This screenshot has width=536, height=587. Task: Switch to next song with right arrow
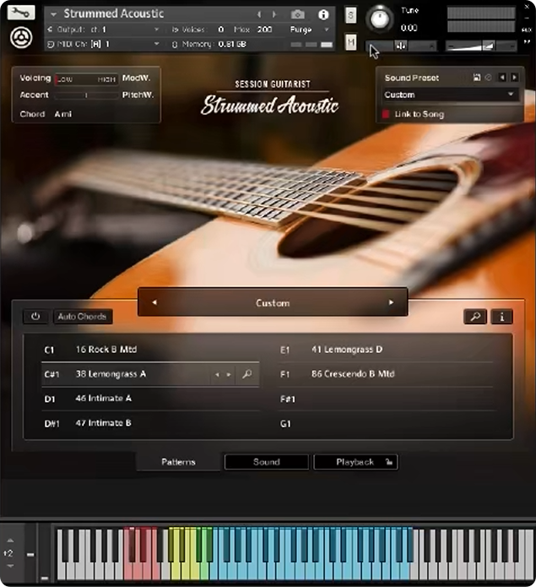[x=391, y=302]
